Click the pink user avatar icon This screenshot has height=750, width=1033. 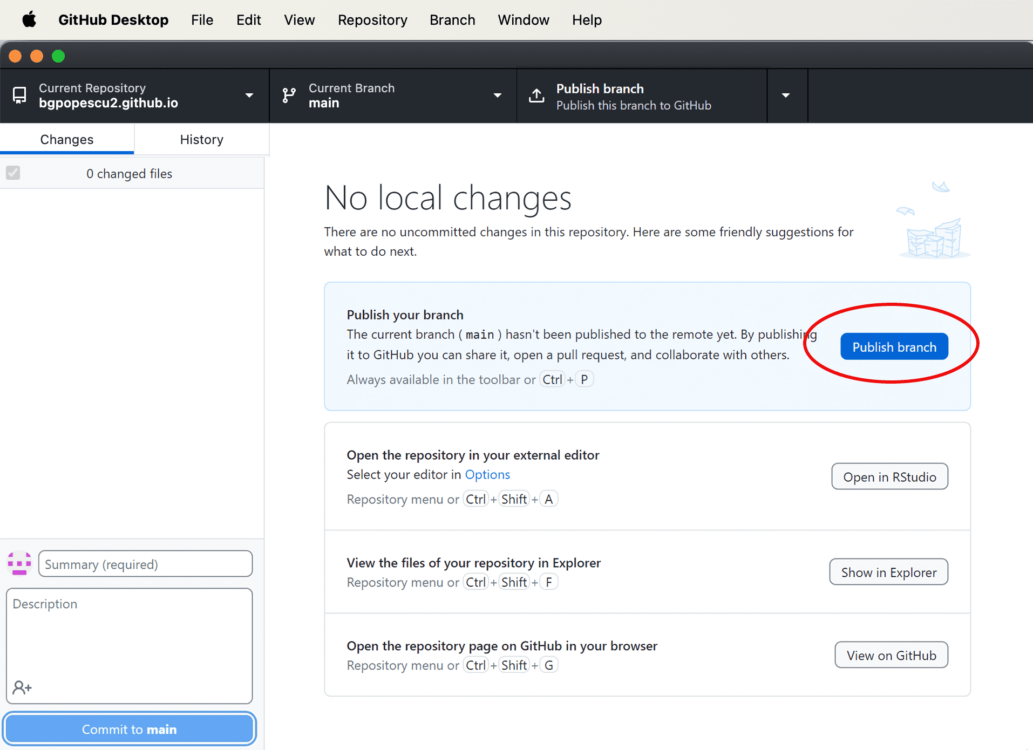coord(19,563)
